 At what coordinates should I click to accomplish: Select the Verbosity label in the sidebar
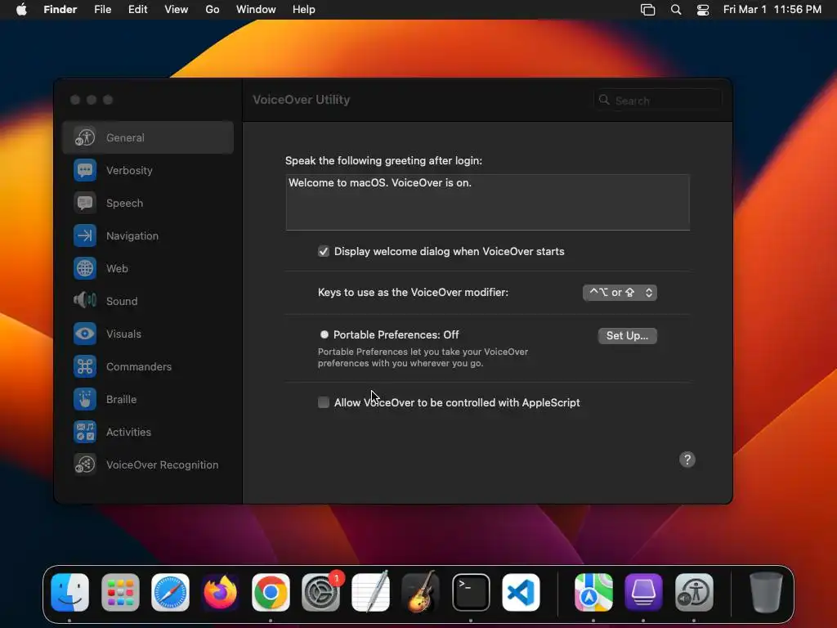coord(129,170)
